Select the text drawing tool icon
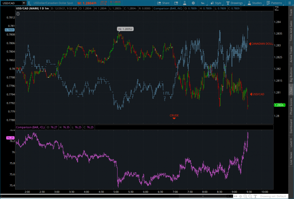 click(255, 196)
